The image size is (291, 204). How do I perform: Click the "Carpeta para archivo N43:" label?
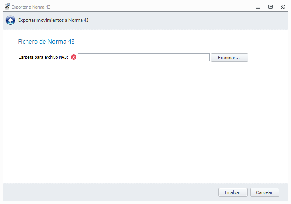43,58
